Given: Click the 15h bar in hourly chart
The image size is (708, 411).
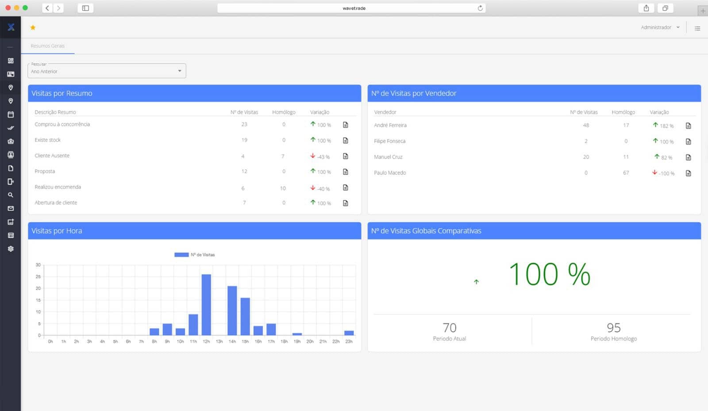Looking at the screenshot, I should click(x=245, y=316).
